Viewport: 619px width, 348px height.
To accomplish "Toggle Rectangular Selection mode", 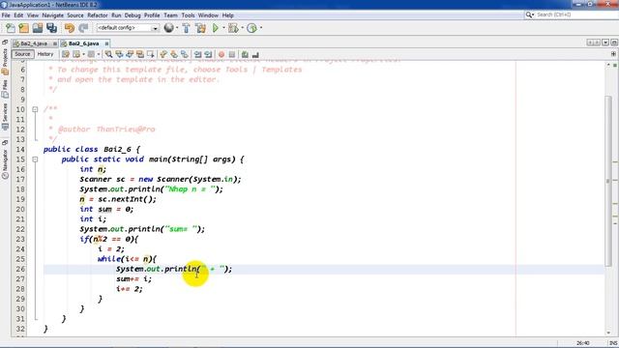I will click(x=151, y=54).
